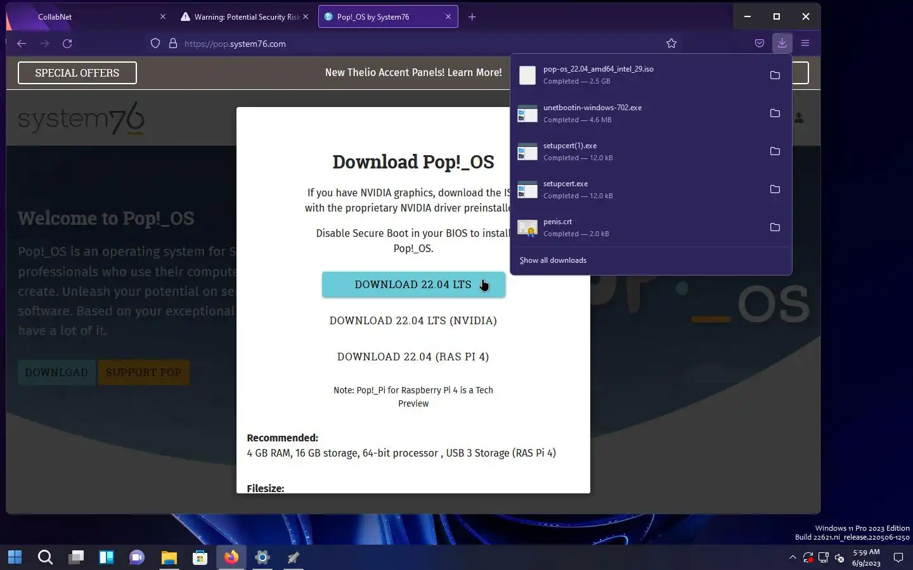Screen dimensions: 913x570
Task: Open the unetbootin-windows-702.exe download
Action: tap(637, 113)
